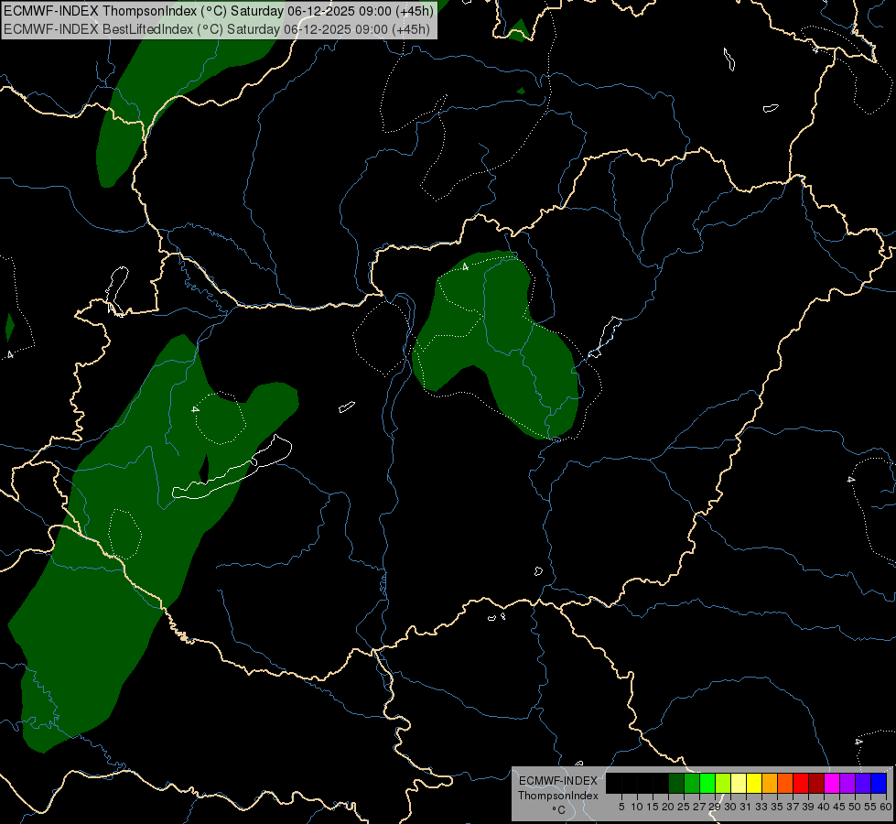This screenshot has height=824, width=896.
Task: Click the dark green 20–25 legend swatch
Action: pyautogui.click(x=676, y=783)
